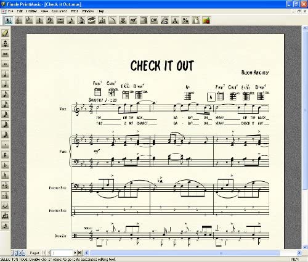The width and height of the screenshot is (308, 262).
Task: Open the View menu
Action: [x=44, y=11]
